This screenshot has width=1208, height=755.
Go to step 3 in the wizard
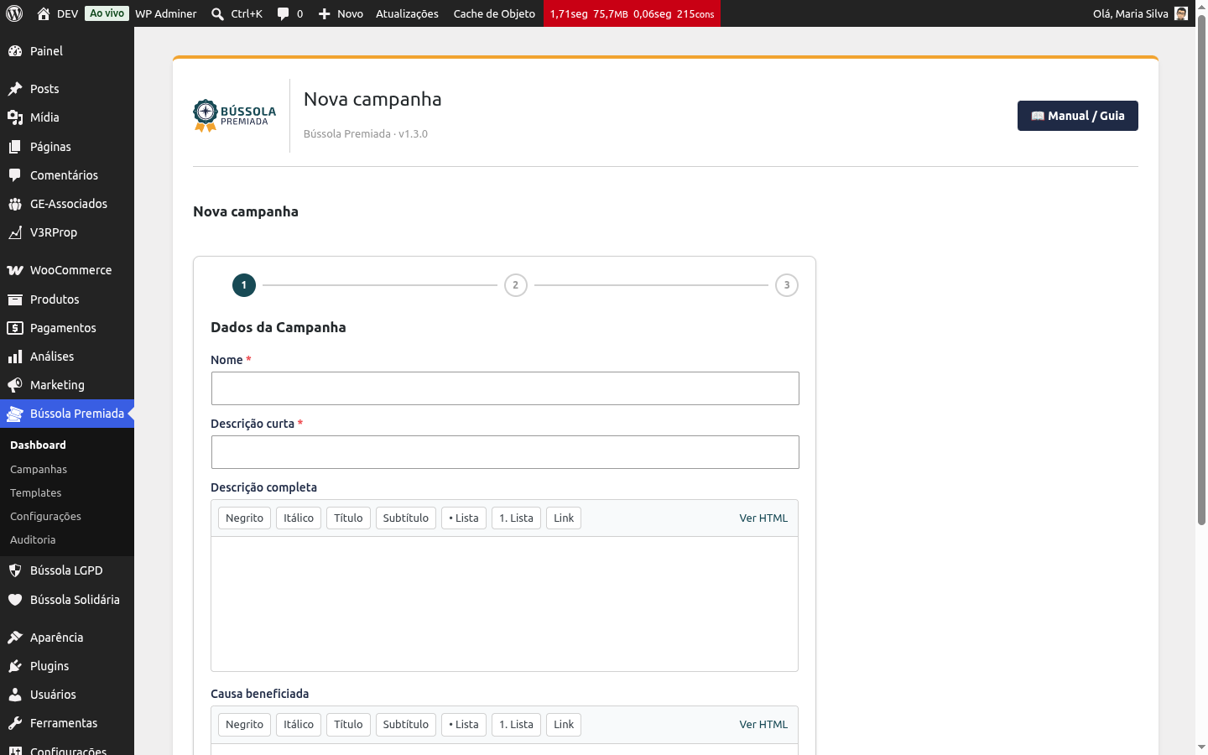787,285
